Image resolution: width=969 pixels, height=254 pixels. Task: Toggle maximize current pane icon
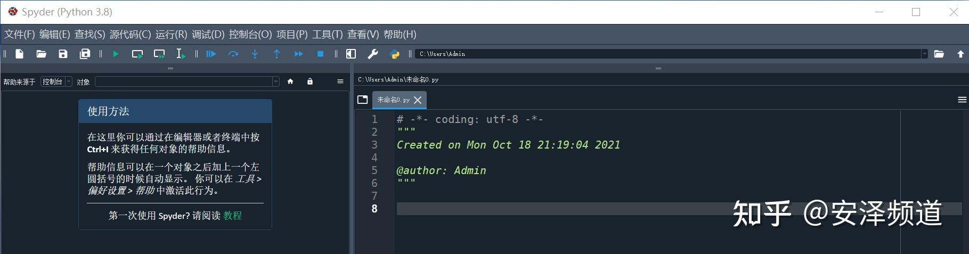tap(351, 54)
